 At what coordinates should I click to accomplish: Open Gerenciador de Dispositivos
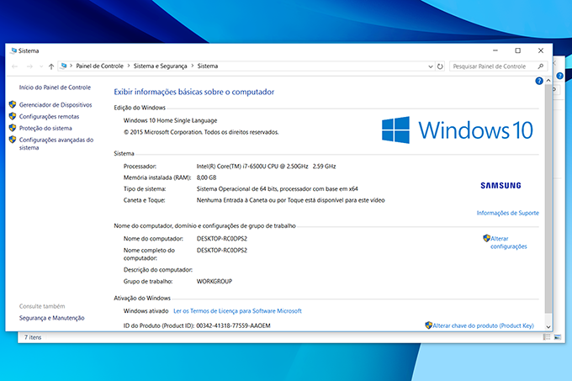pyautogui.click(x=55, y=104)
